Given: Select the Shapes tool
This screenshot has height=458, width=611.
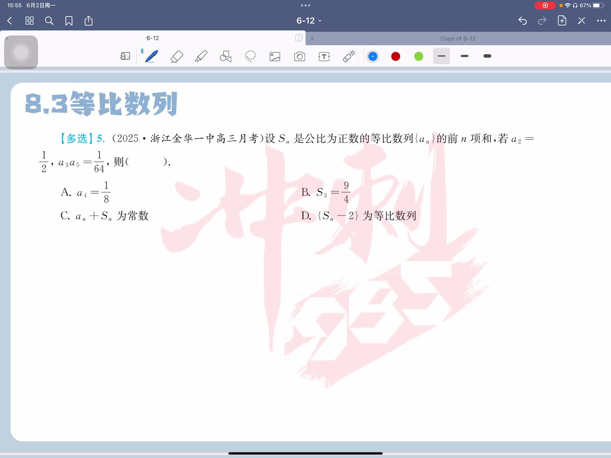Looking at the screenshot, I should click(226, 56).
